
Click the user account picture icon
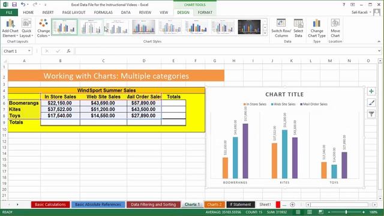tap(377, 13)
